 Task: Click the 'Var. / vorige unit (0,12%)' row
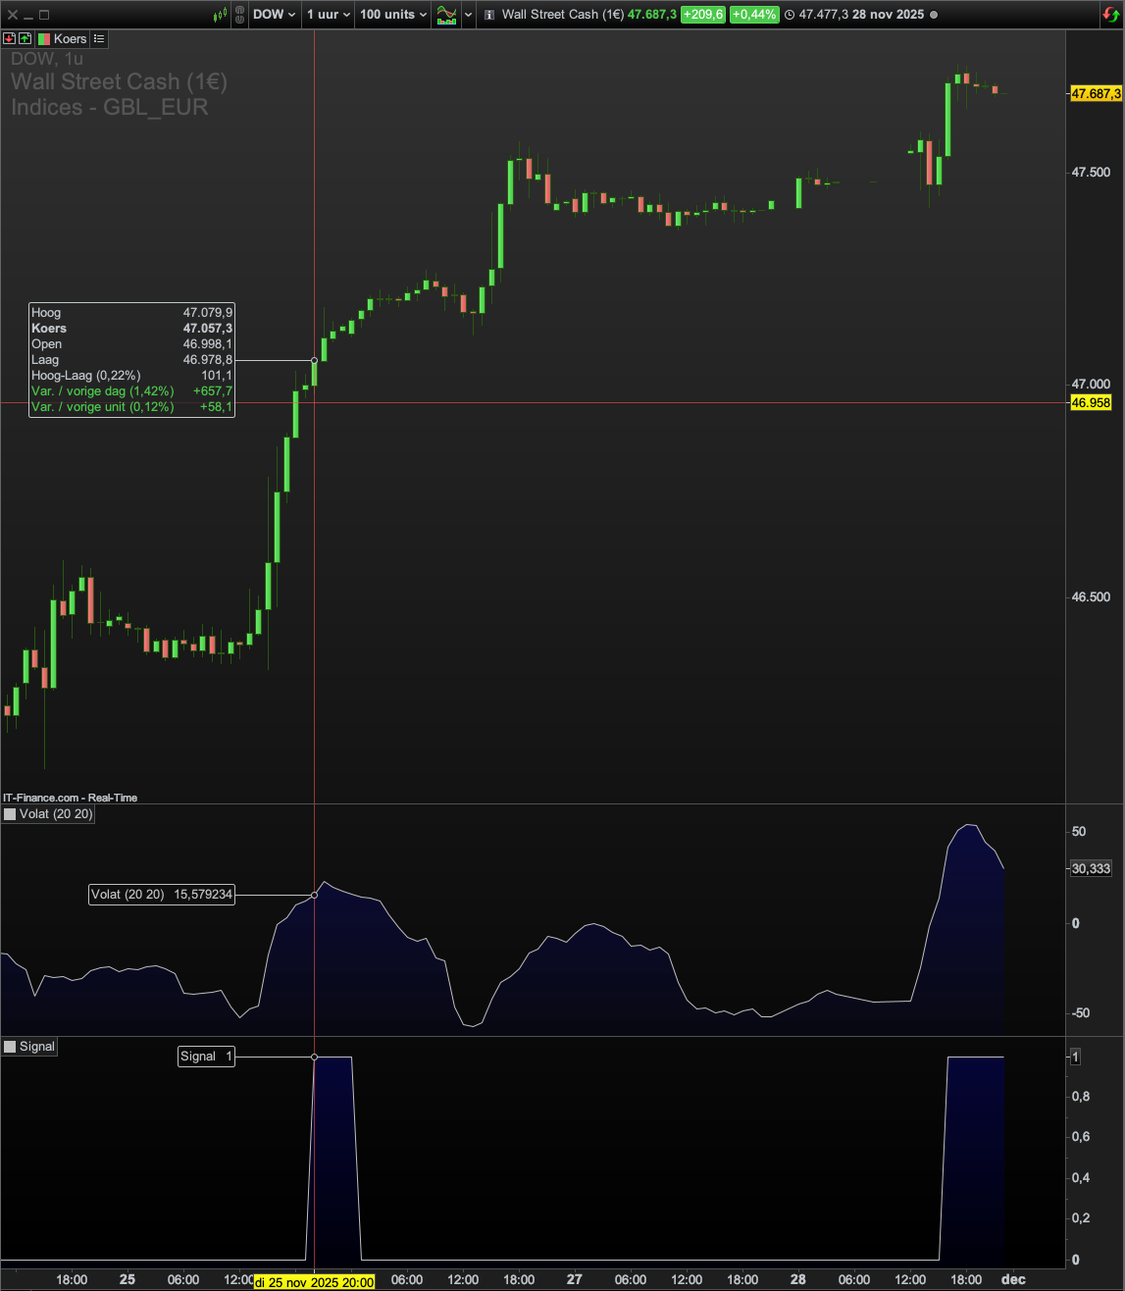click(131, 407)
